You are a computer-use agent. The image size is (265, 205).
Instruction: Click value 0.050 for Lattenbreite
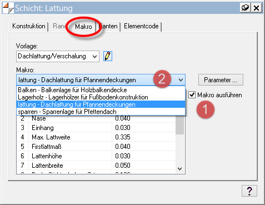pyautogui.click(x=123, y=166)
